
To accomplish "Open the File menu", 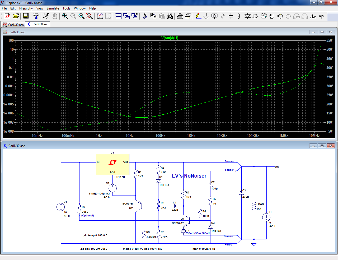I will pos(4,8).
